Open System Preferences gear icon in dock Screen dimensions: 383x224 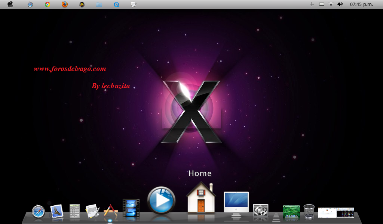(260, 210)
